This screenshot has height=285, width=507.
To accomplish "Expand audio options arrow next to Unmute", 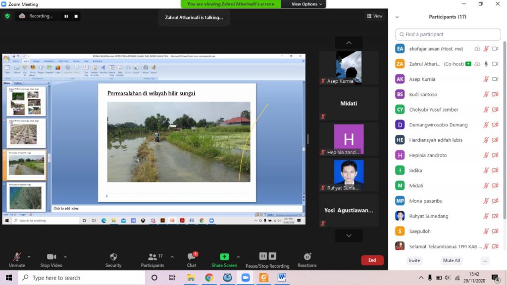I will 29,257.
